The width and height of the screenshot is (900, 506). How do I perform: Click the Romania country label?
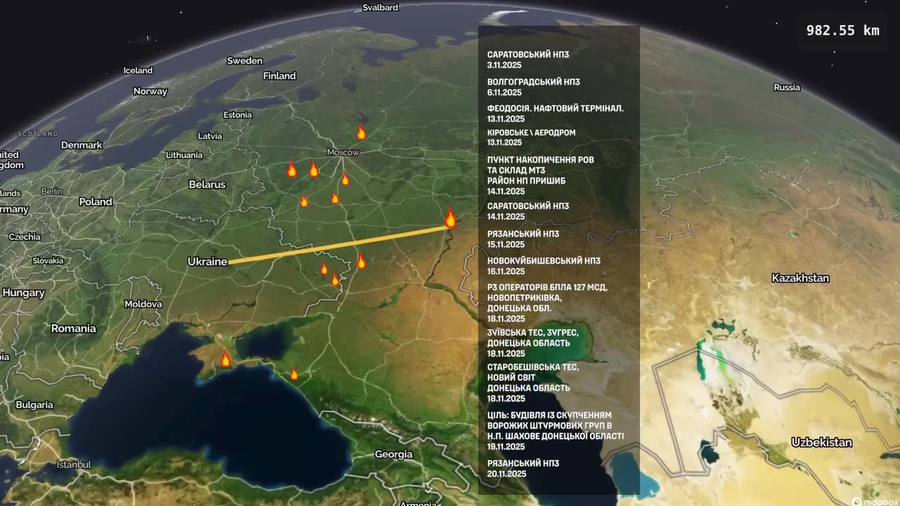point(74,328)
